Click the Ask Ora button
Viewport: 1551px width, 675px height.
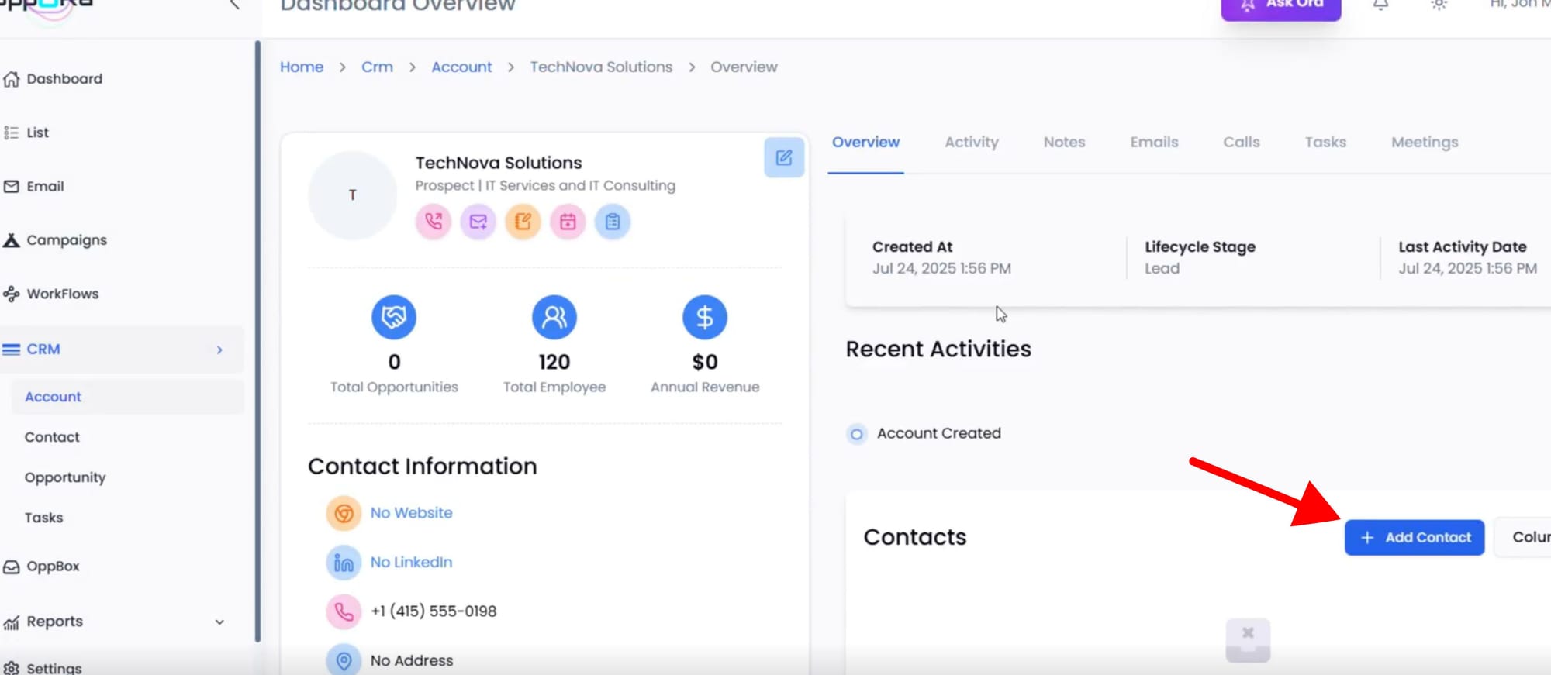click(1280, 6)
